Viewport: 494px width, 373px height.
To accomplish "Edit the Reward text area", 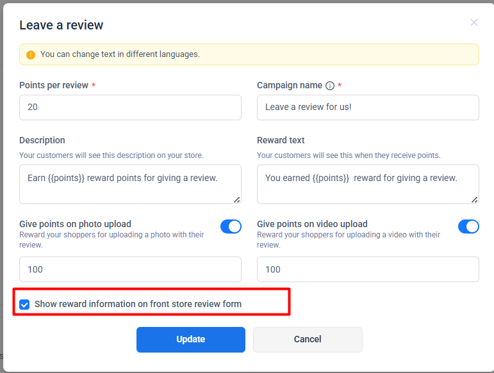I will tap(368, 184).
